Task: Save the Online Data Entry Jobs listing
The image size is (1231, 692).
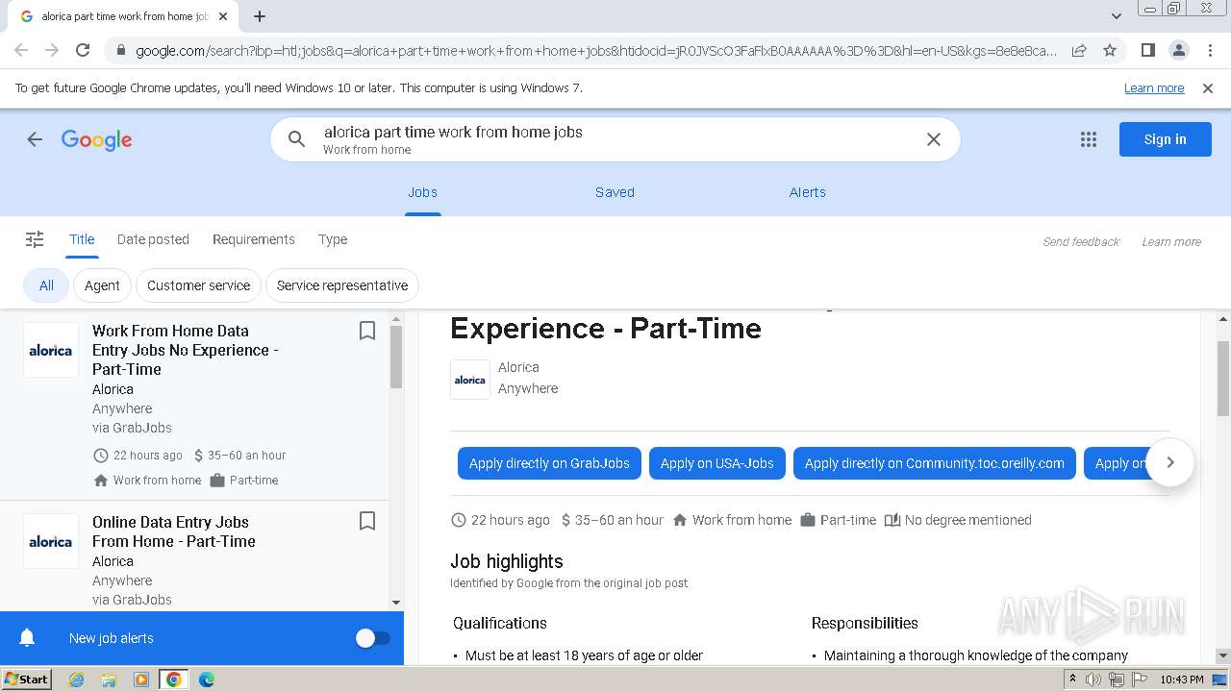Action: point(366,521)
